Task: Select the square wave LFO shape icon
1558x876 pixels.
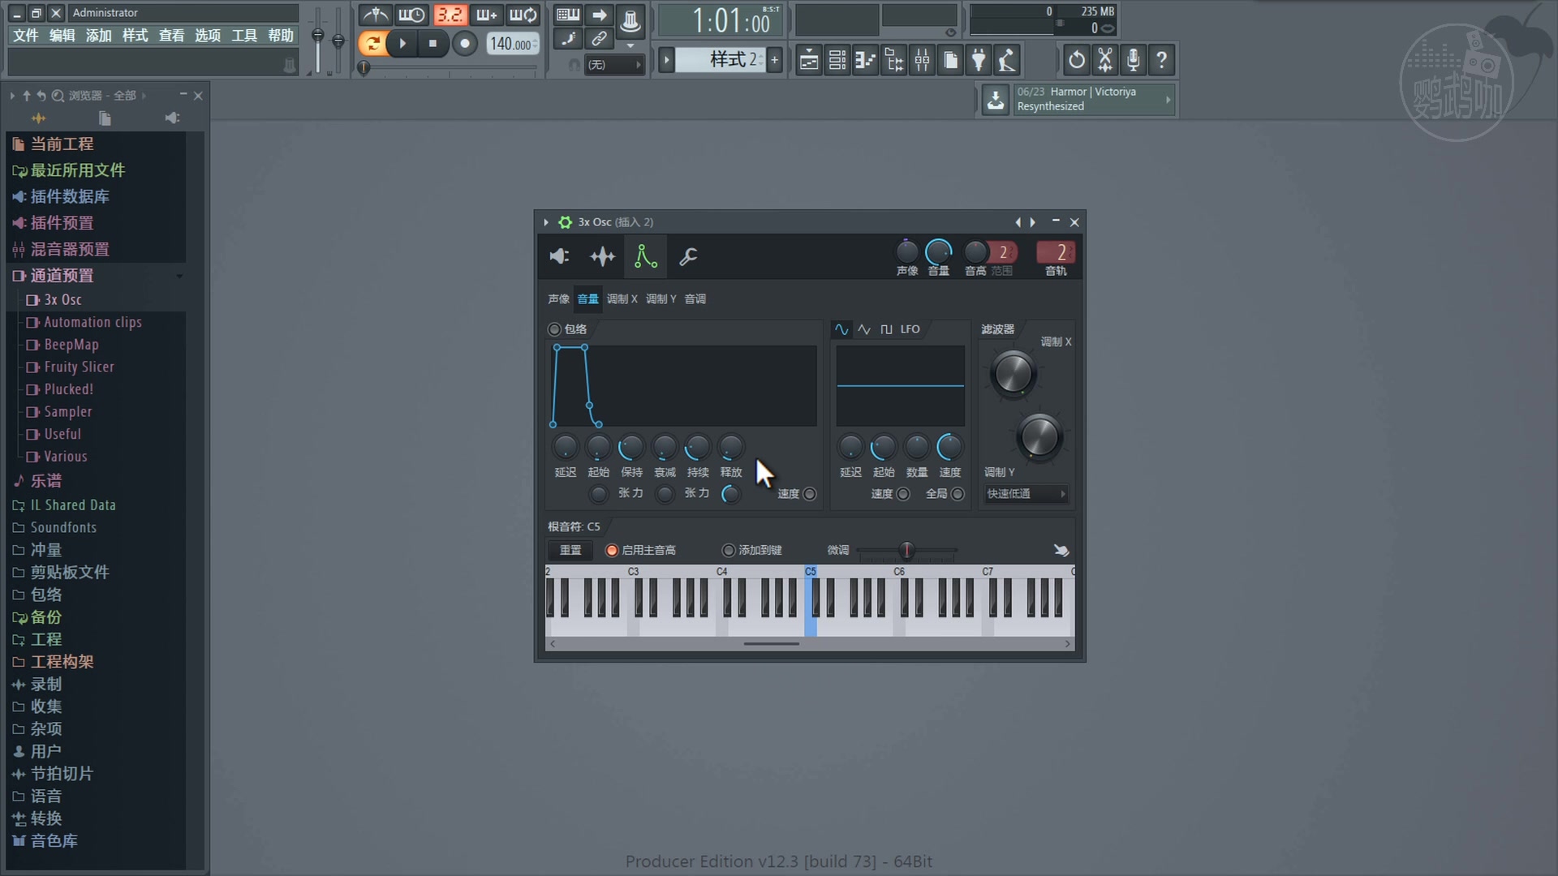Action: tap(885, 329)
